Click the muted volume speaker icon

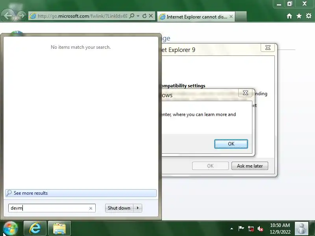260,229
